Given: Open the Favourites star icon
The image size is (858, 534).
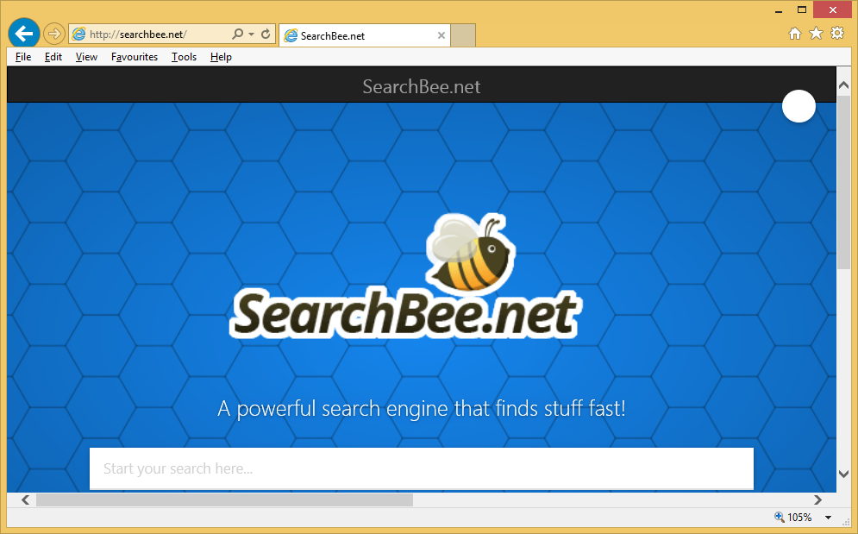Looking at the screenshot, I should pyautogui.click(x=816, y=34).
